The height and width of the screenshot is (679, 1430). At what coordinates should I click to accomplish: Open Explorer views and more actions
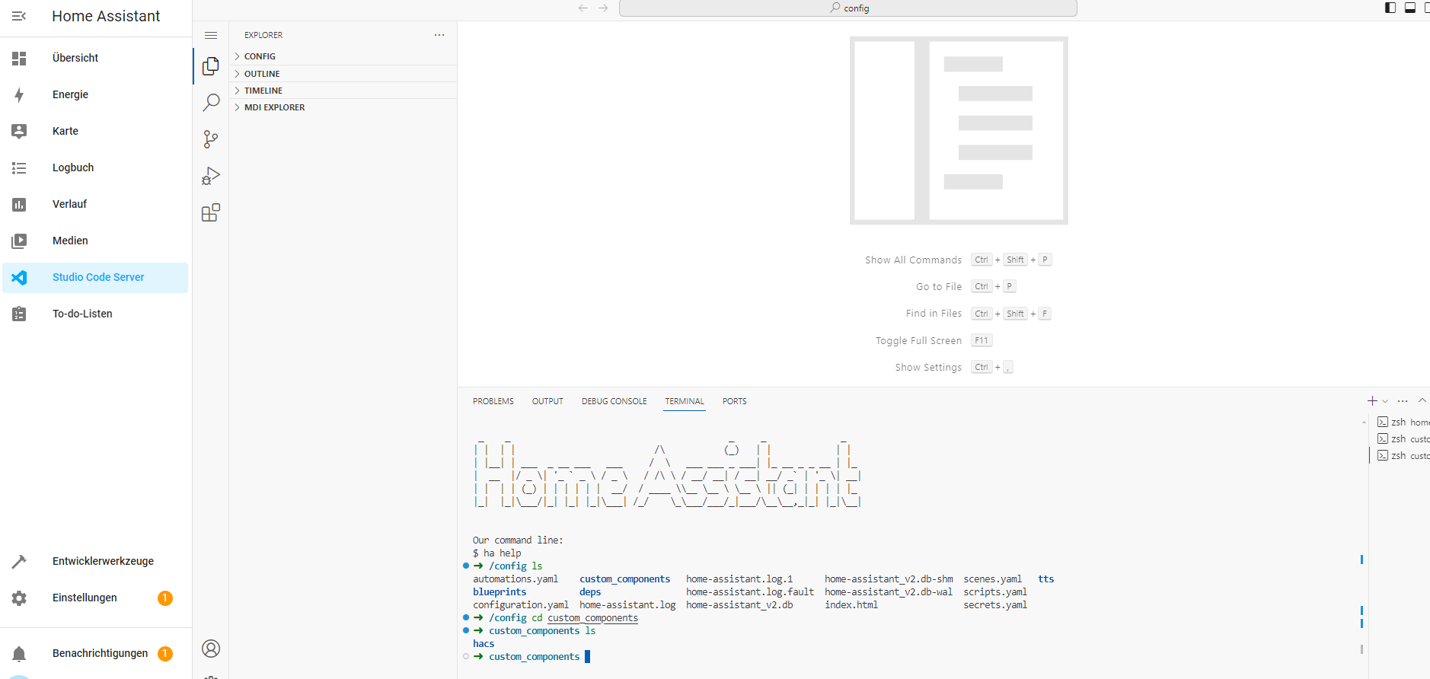439,35
